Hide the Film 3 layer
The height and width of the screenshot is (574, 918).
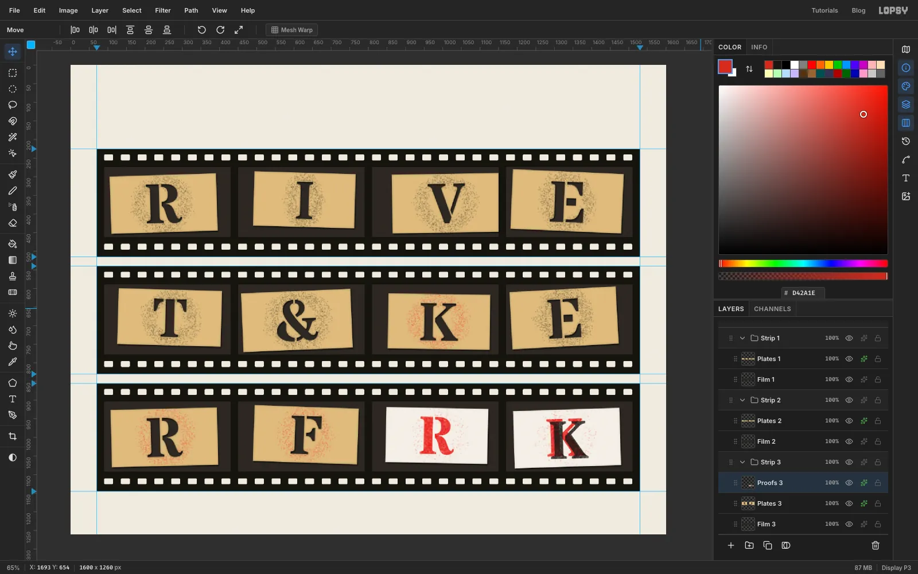click(x=849, y=524)
